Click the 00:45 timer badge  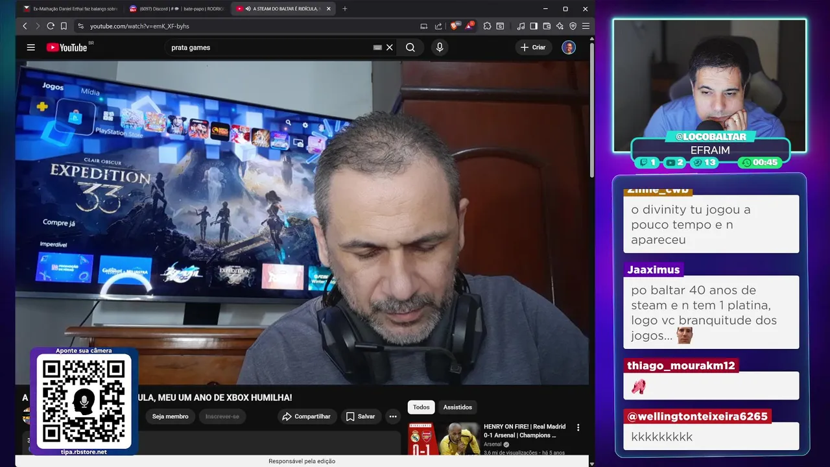761,163
